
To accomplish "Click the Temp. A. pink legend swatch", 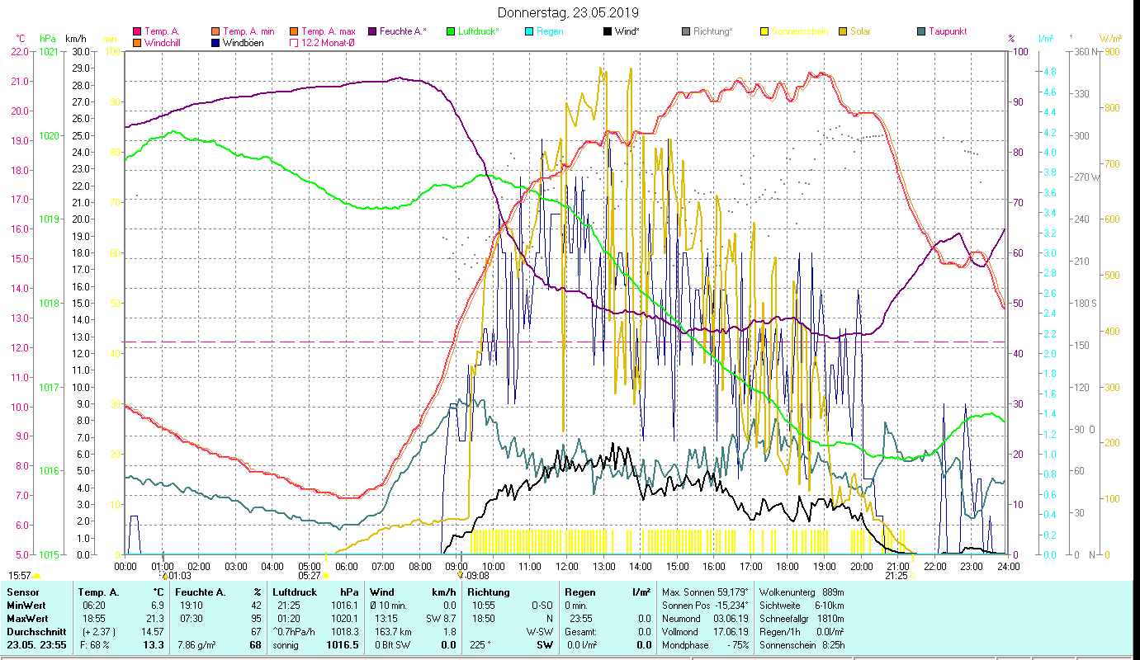I will pos(137,31).
